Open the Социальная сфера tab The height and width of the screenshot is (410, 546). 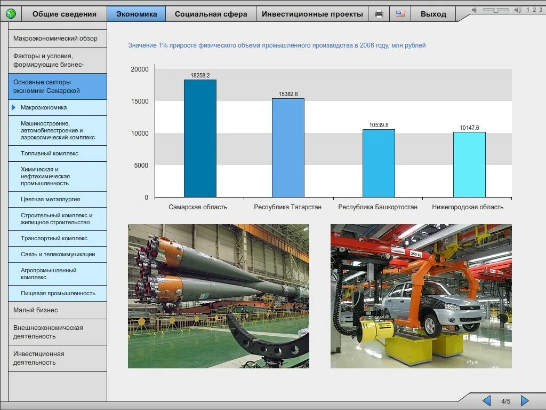[211, 14]
